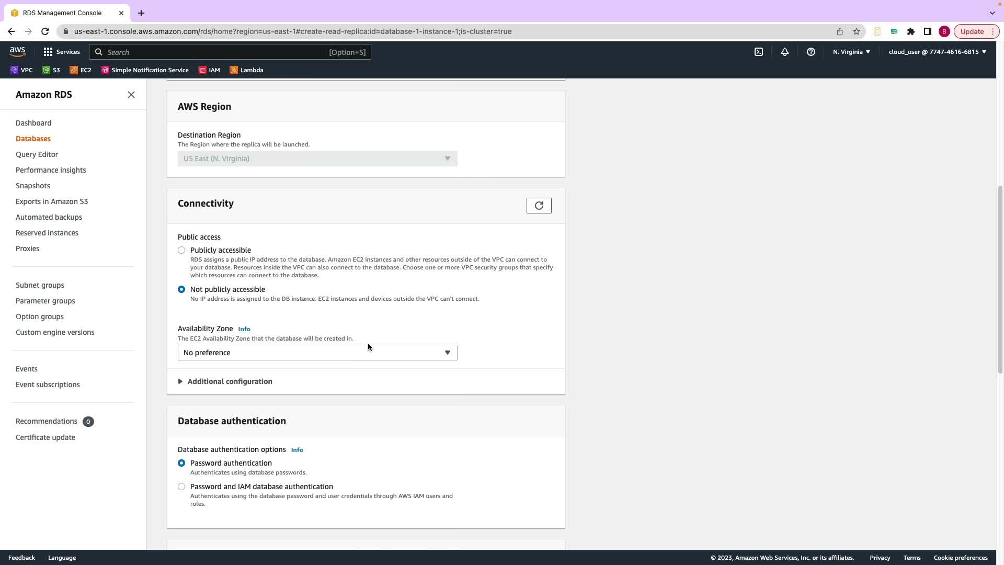
Task: Select Not publicly accessible option
Action: tap(181, 289)
